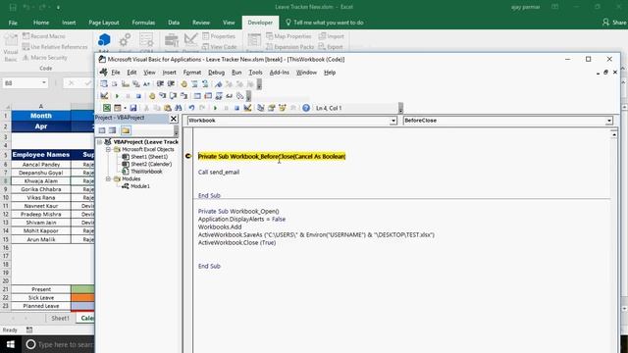
Task: Open the Insert UserForm dropdown arrow
Action: (x=125, y=108)
